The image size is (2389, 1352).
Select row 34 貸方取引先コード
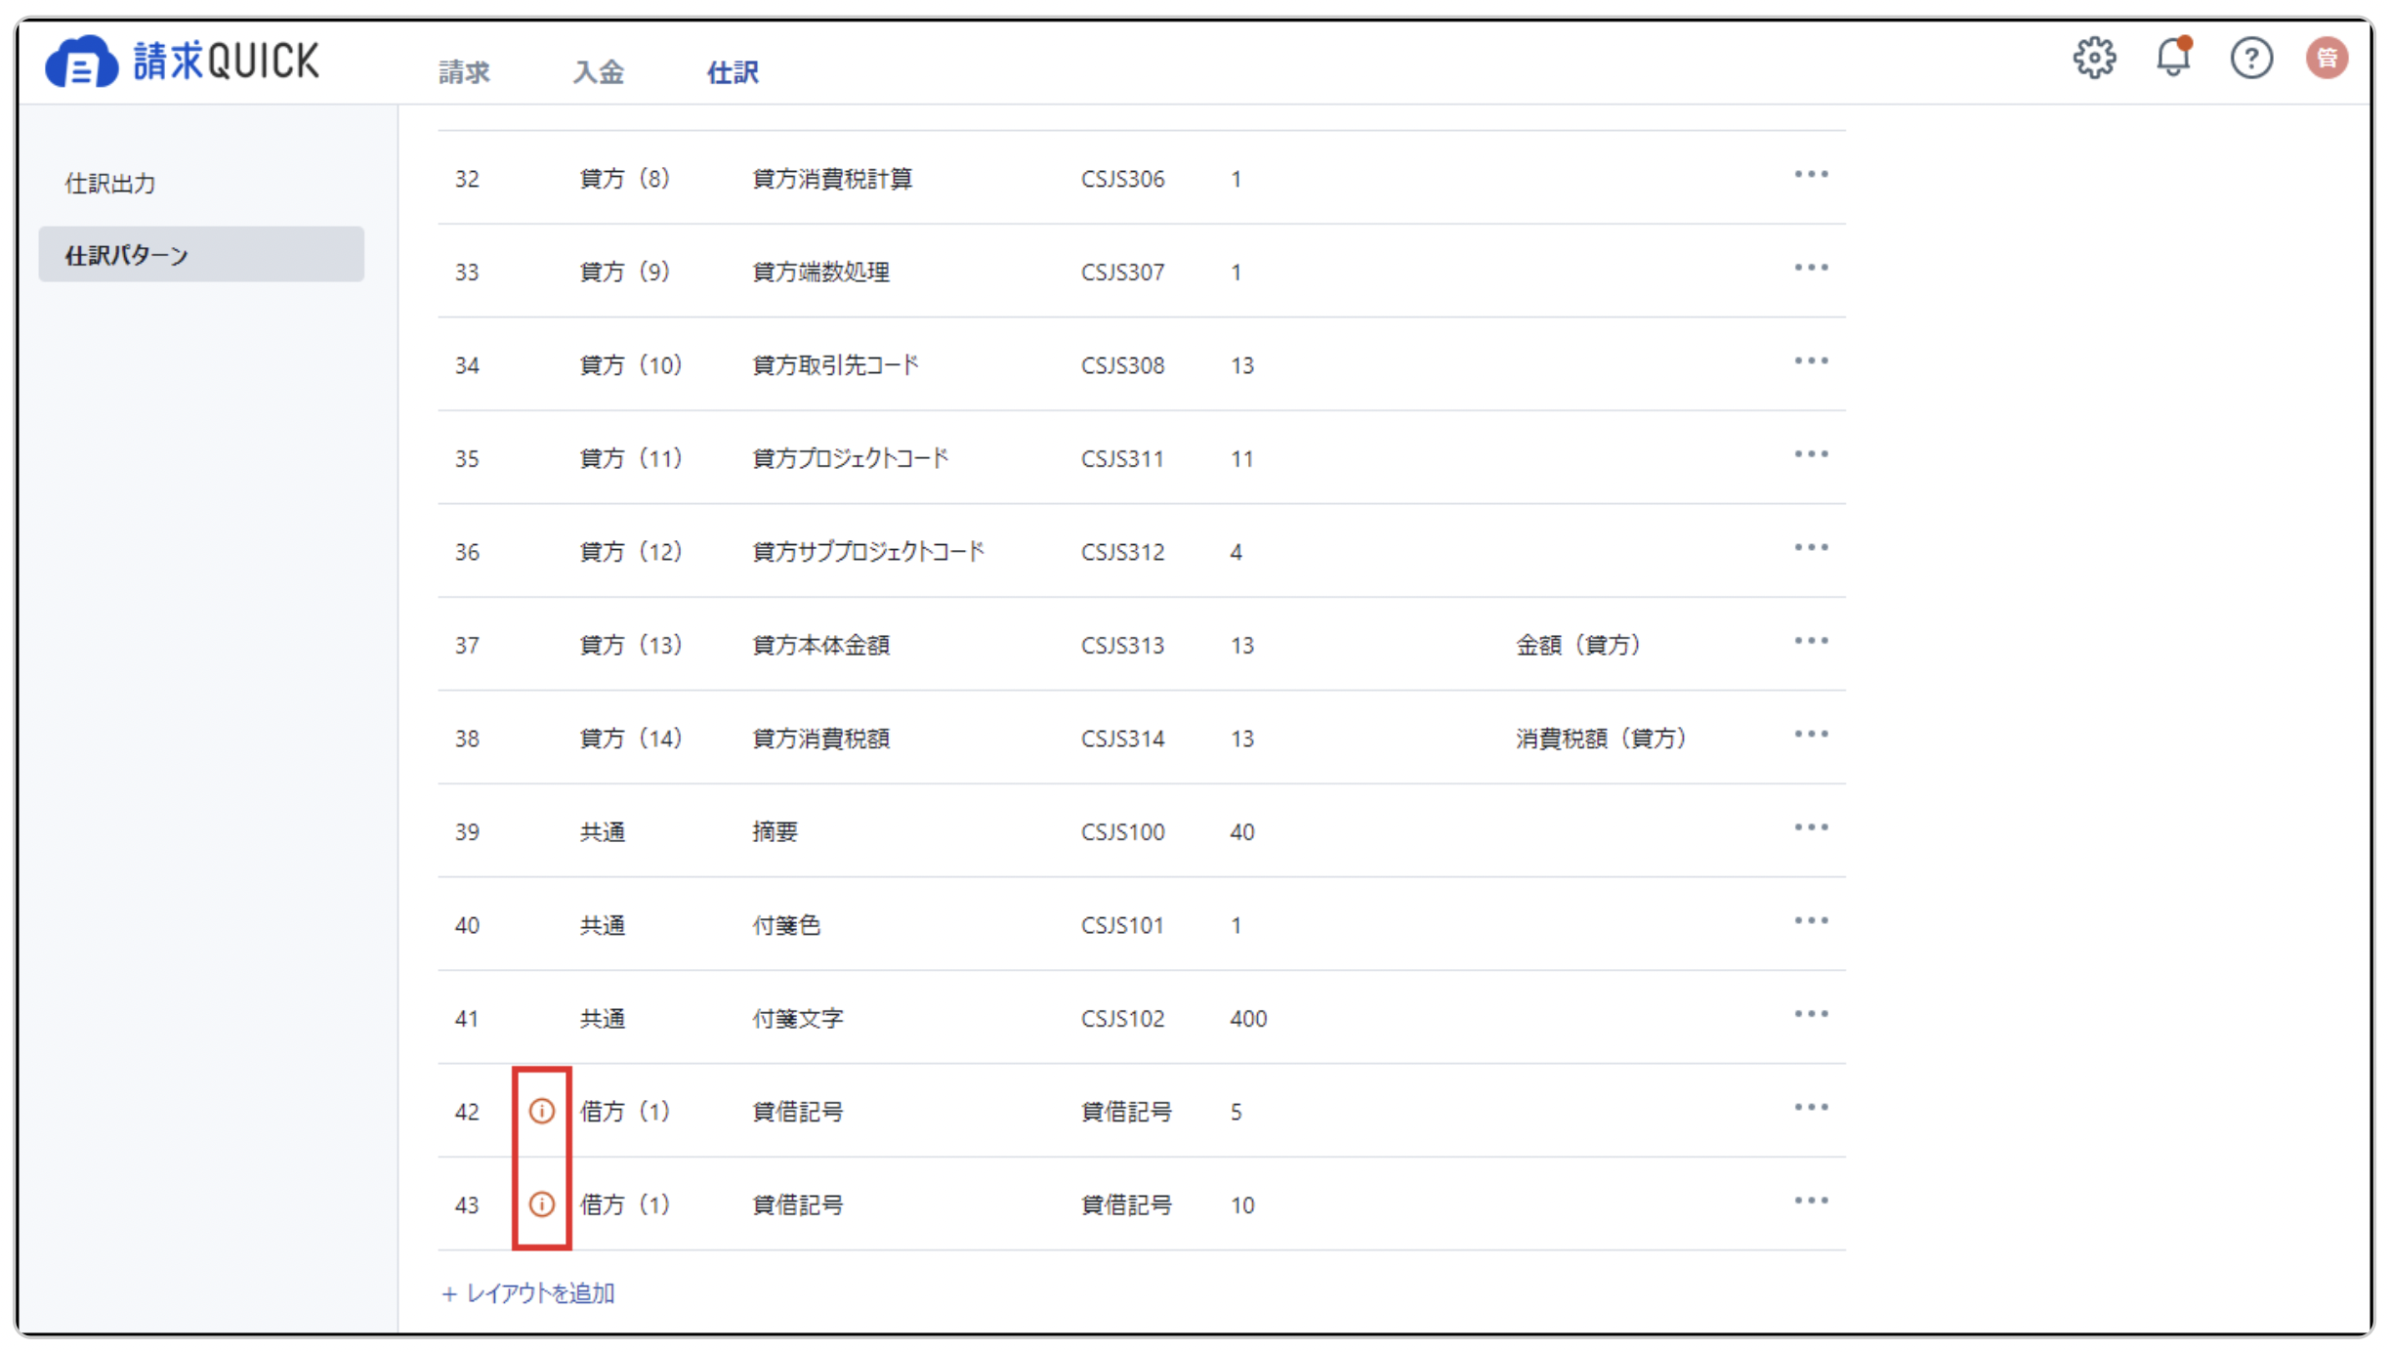click(x=1141, y=364)
